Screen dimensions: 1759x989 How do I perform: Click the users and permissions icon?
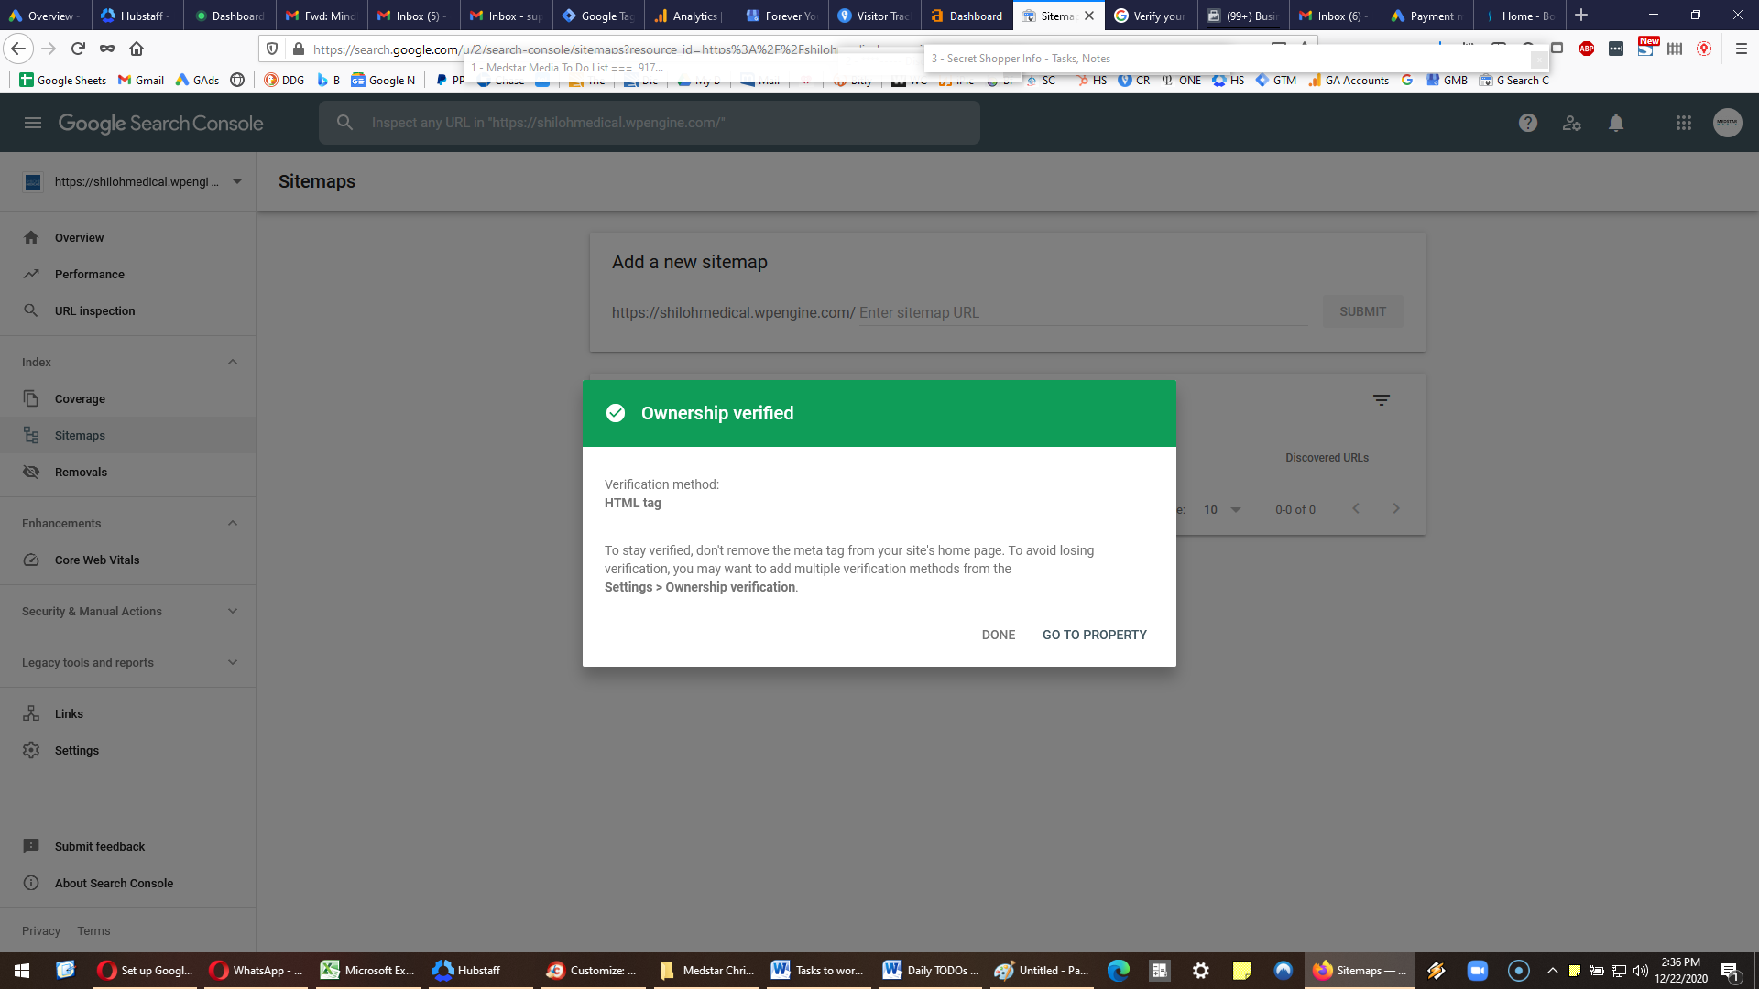(1572, 123)
